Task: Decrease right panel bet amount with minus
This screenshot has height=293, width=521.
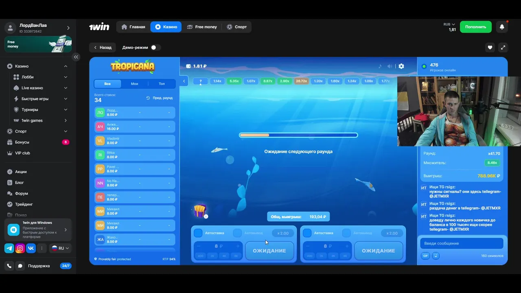Action: 308,246
